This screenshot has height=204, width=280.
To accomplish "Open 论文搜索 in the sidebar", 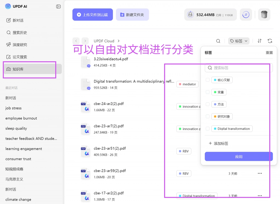I will tap(17, 57).
